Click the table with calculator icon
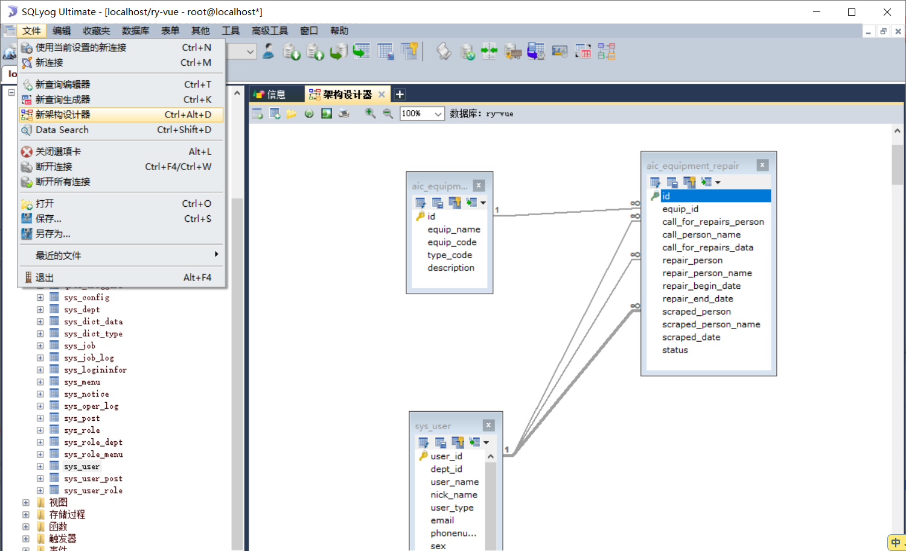Screen dimensions: 906x551 385,52
